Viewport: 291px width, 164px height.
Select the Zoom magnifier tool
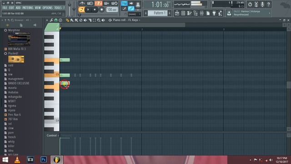(99, 20)
